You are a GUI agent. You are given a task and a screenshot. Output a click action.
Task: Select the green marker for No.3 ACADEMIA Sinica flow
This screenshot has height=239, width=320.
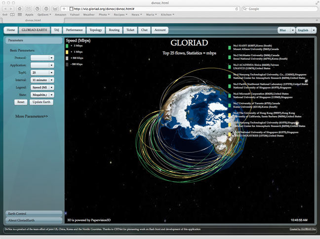coord(230,67)
